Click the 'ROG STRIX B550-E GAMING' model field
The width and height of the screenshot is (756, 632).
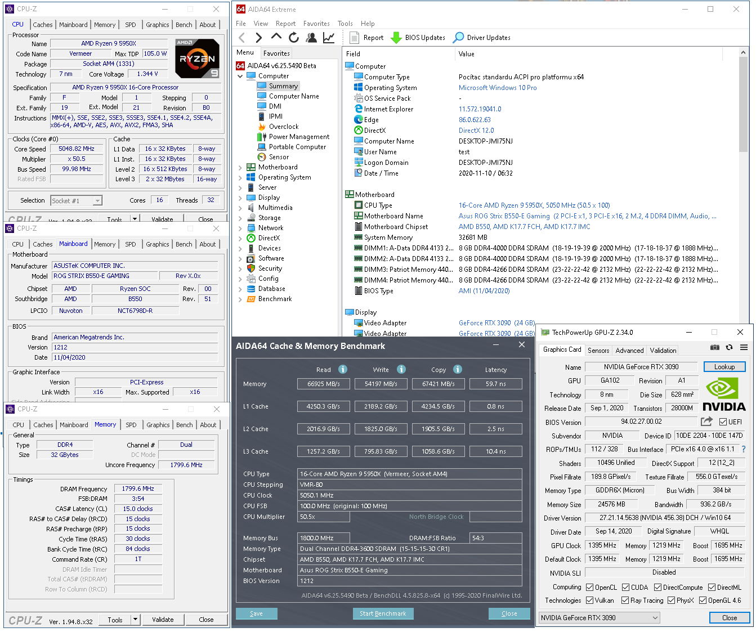pyautogui.click(x=105, y=276)
